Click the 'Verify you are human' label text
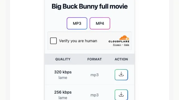 pyautogui.click(x=78, y=41)
